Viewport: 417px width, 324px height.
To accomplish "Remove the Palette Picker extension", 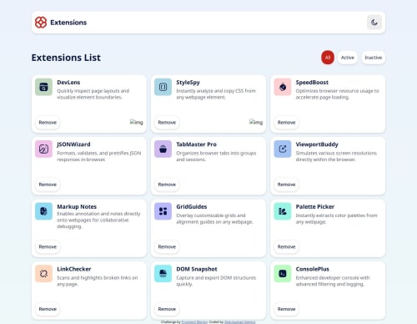I will [x=286, y=247].
